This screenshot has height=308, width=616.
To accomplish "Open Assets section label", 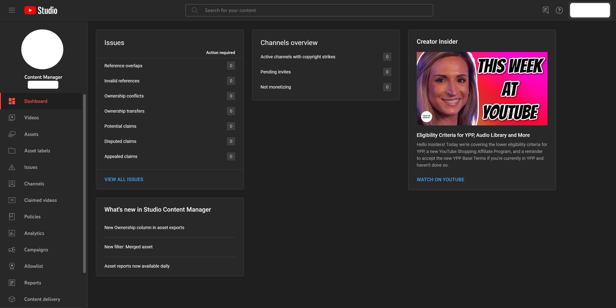I will (x=31, y=134).
